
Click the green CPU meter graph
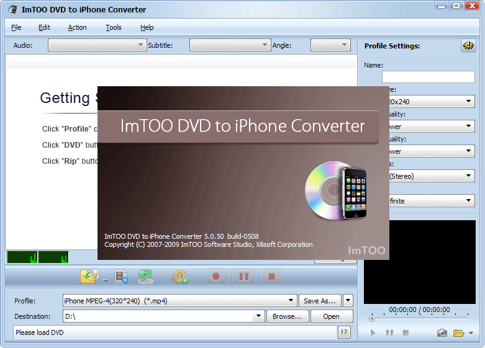(38, 257)
